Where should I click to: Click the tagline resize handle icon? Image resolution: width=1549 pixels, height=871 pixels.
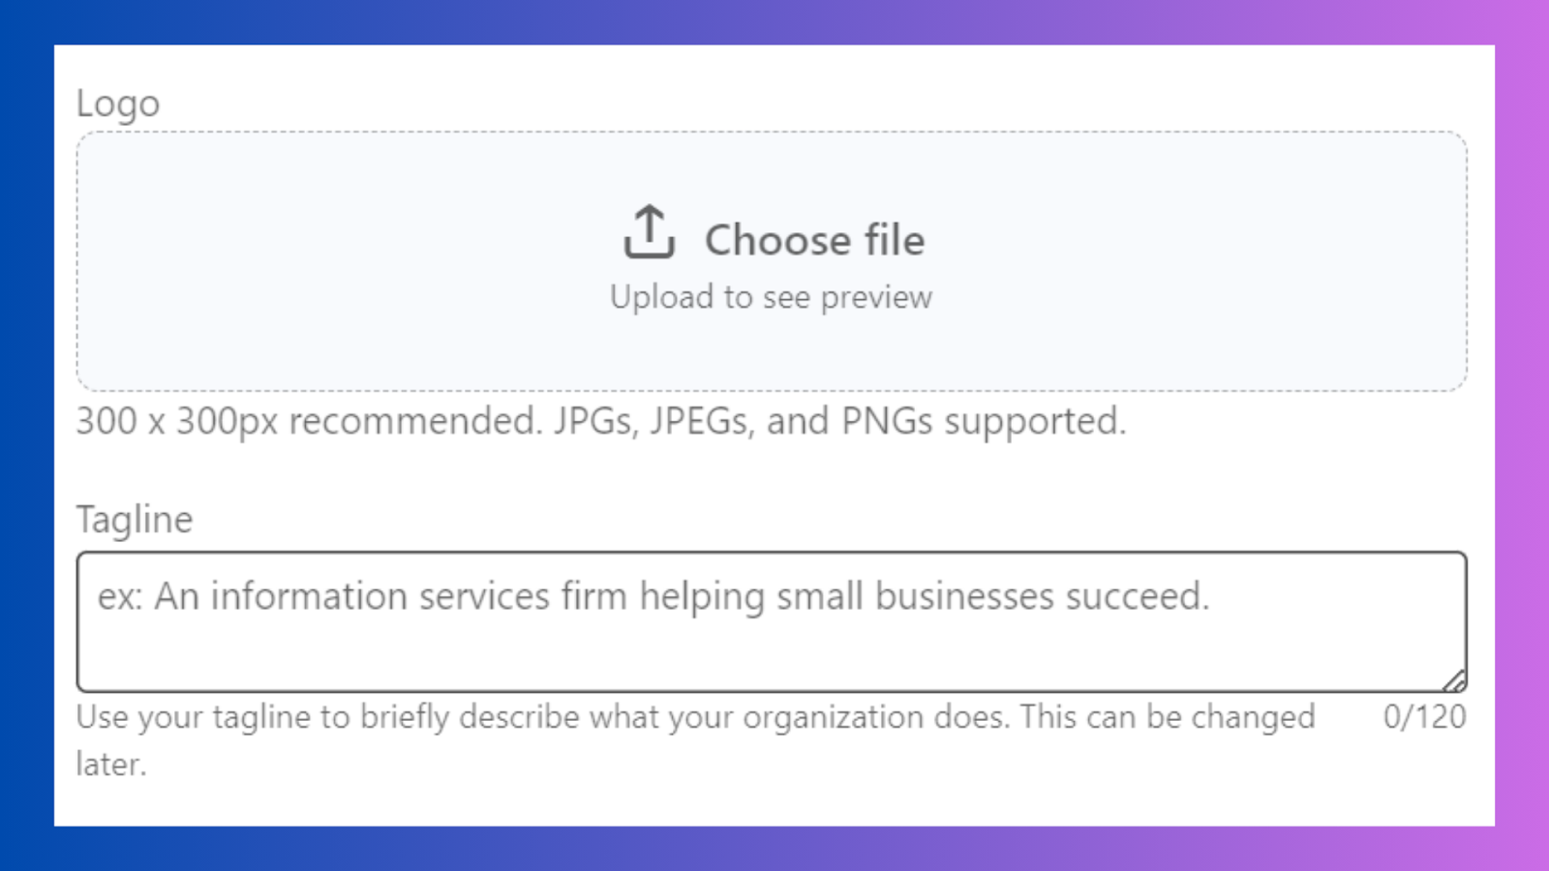pos(1454,680)
